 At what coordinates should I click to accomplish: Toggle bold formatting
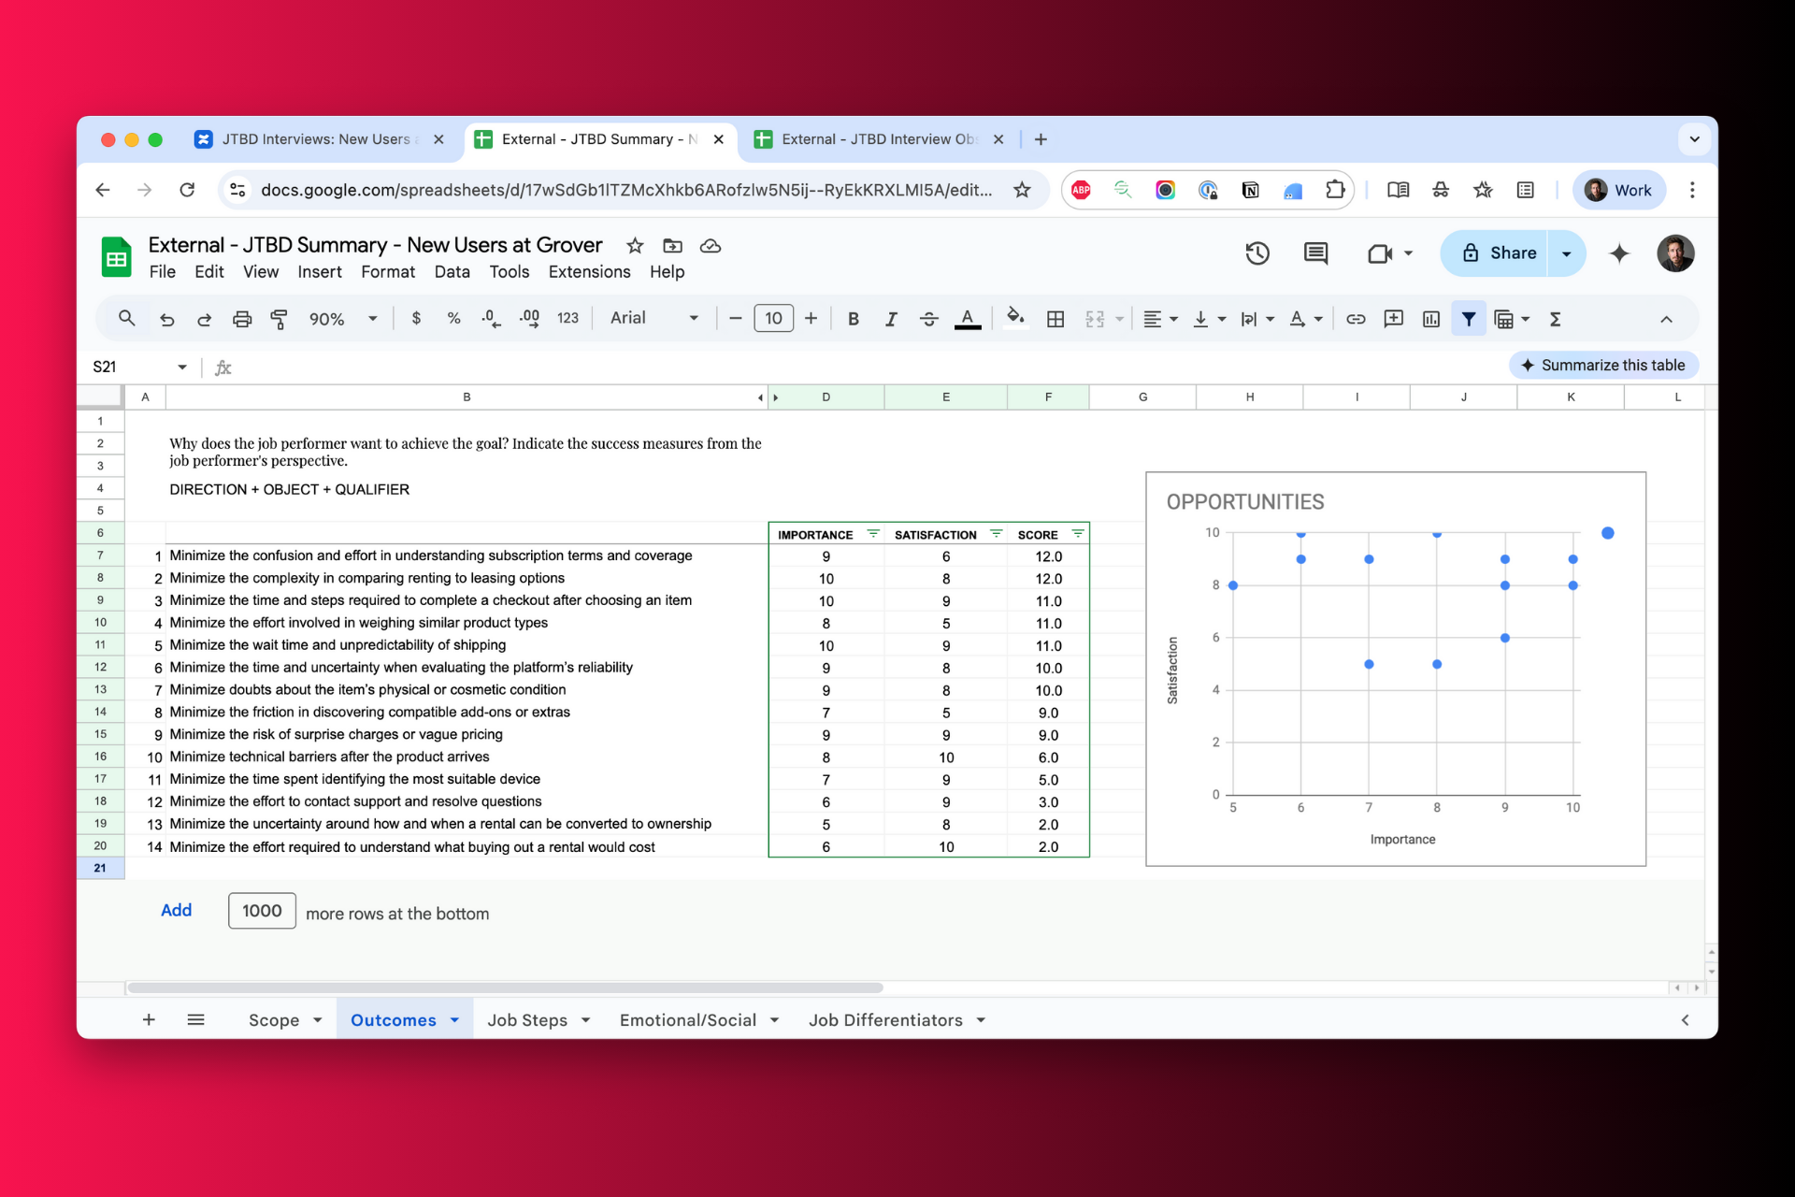pyautogui.click(x=853, y=319)
